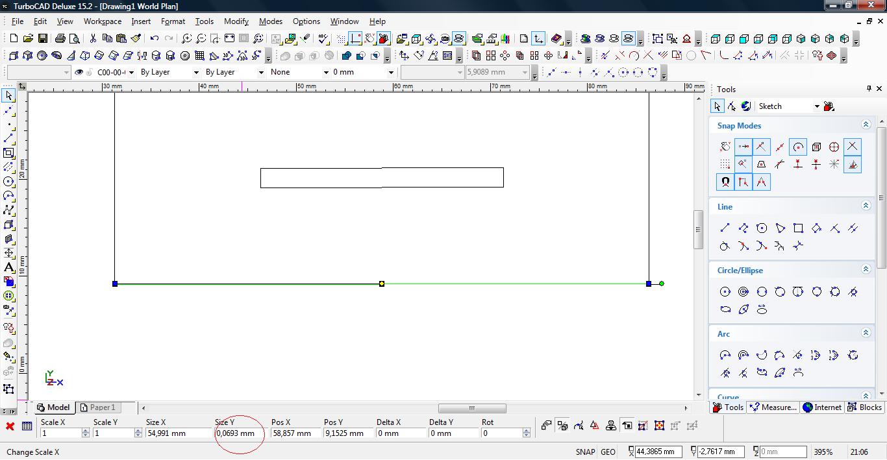
Task: Click the Save icon in the toolbar
Action: point(43,38)
